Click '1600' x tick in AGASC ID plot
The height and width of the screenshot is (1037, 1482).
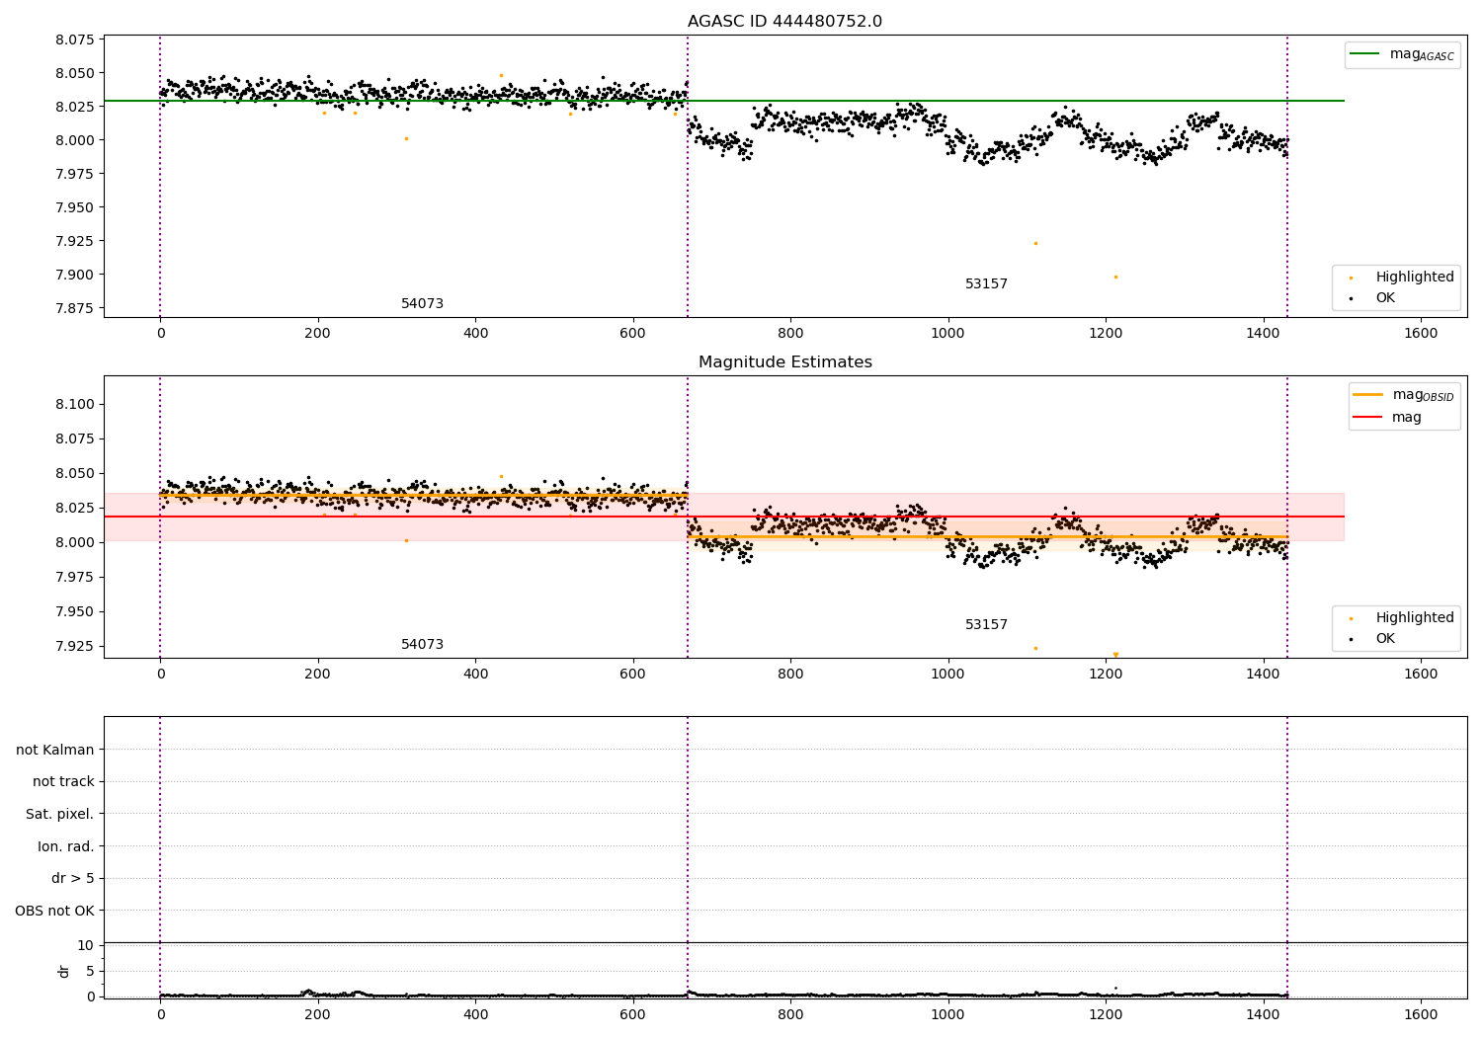1421,334
